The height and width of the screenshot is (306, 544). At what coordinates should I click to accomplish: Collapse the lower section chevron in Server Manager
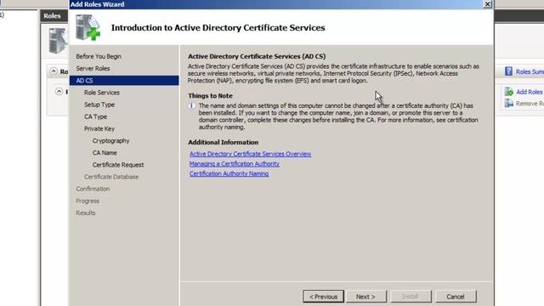tap(59, 92)
